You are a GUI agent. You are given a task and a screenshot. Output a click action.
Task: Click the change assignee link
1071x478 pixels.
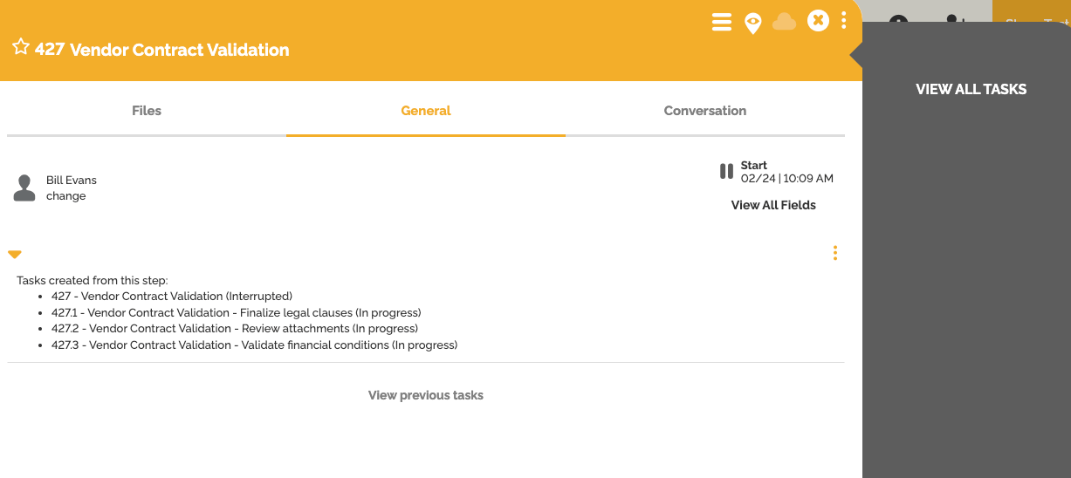tap(66, 196)
